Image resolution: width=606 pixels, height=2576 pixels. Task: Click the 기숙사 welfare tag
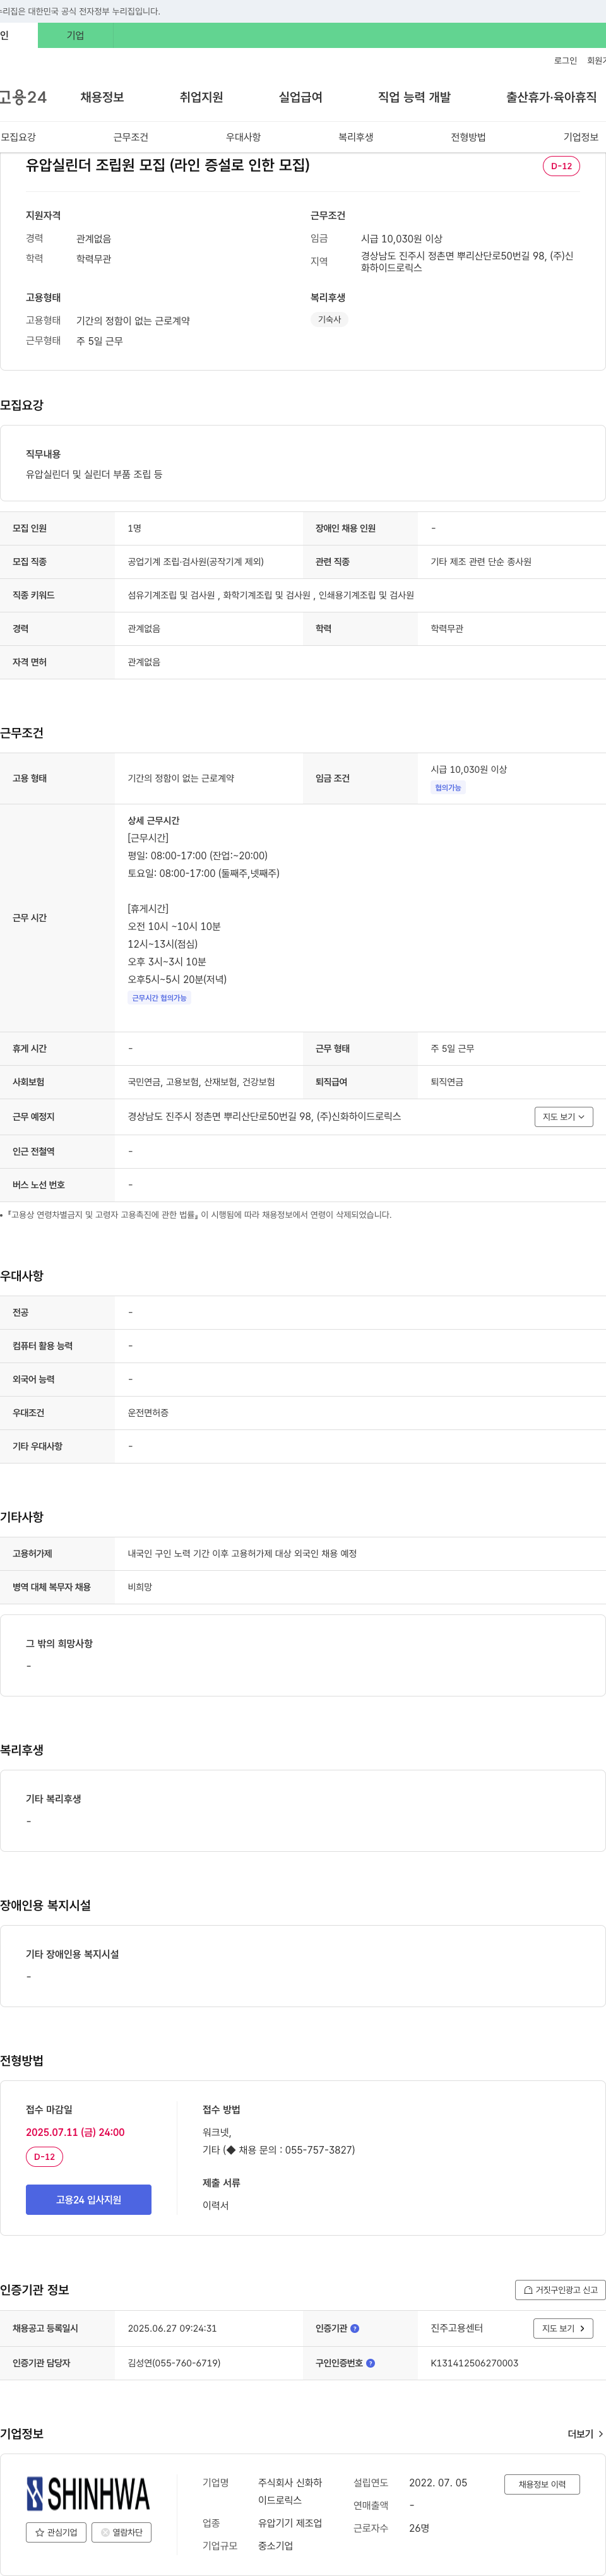[329, 320]
